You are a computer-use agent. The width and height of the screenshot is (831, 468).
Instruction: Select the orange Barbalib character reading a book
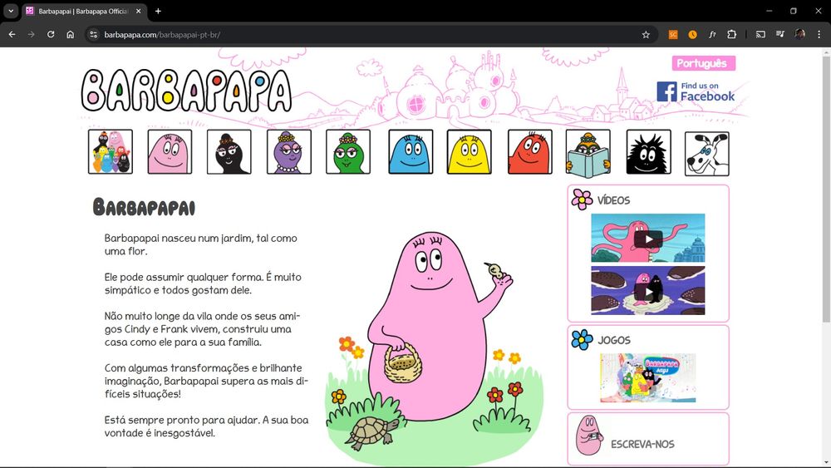coord(588,154)
